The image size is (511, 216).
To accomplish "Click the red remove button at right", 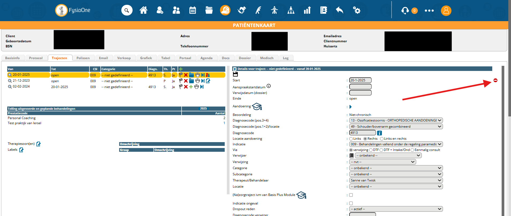I will 495,80.
